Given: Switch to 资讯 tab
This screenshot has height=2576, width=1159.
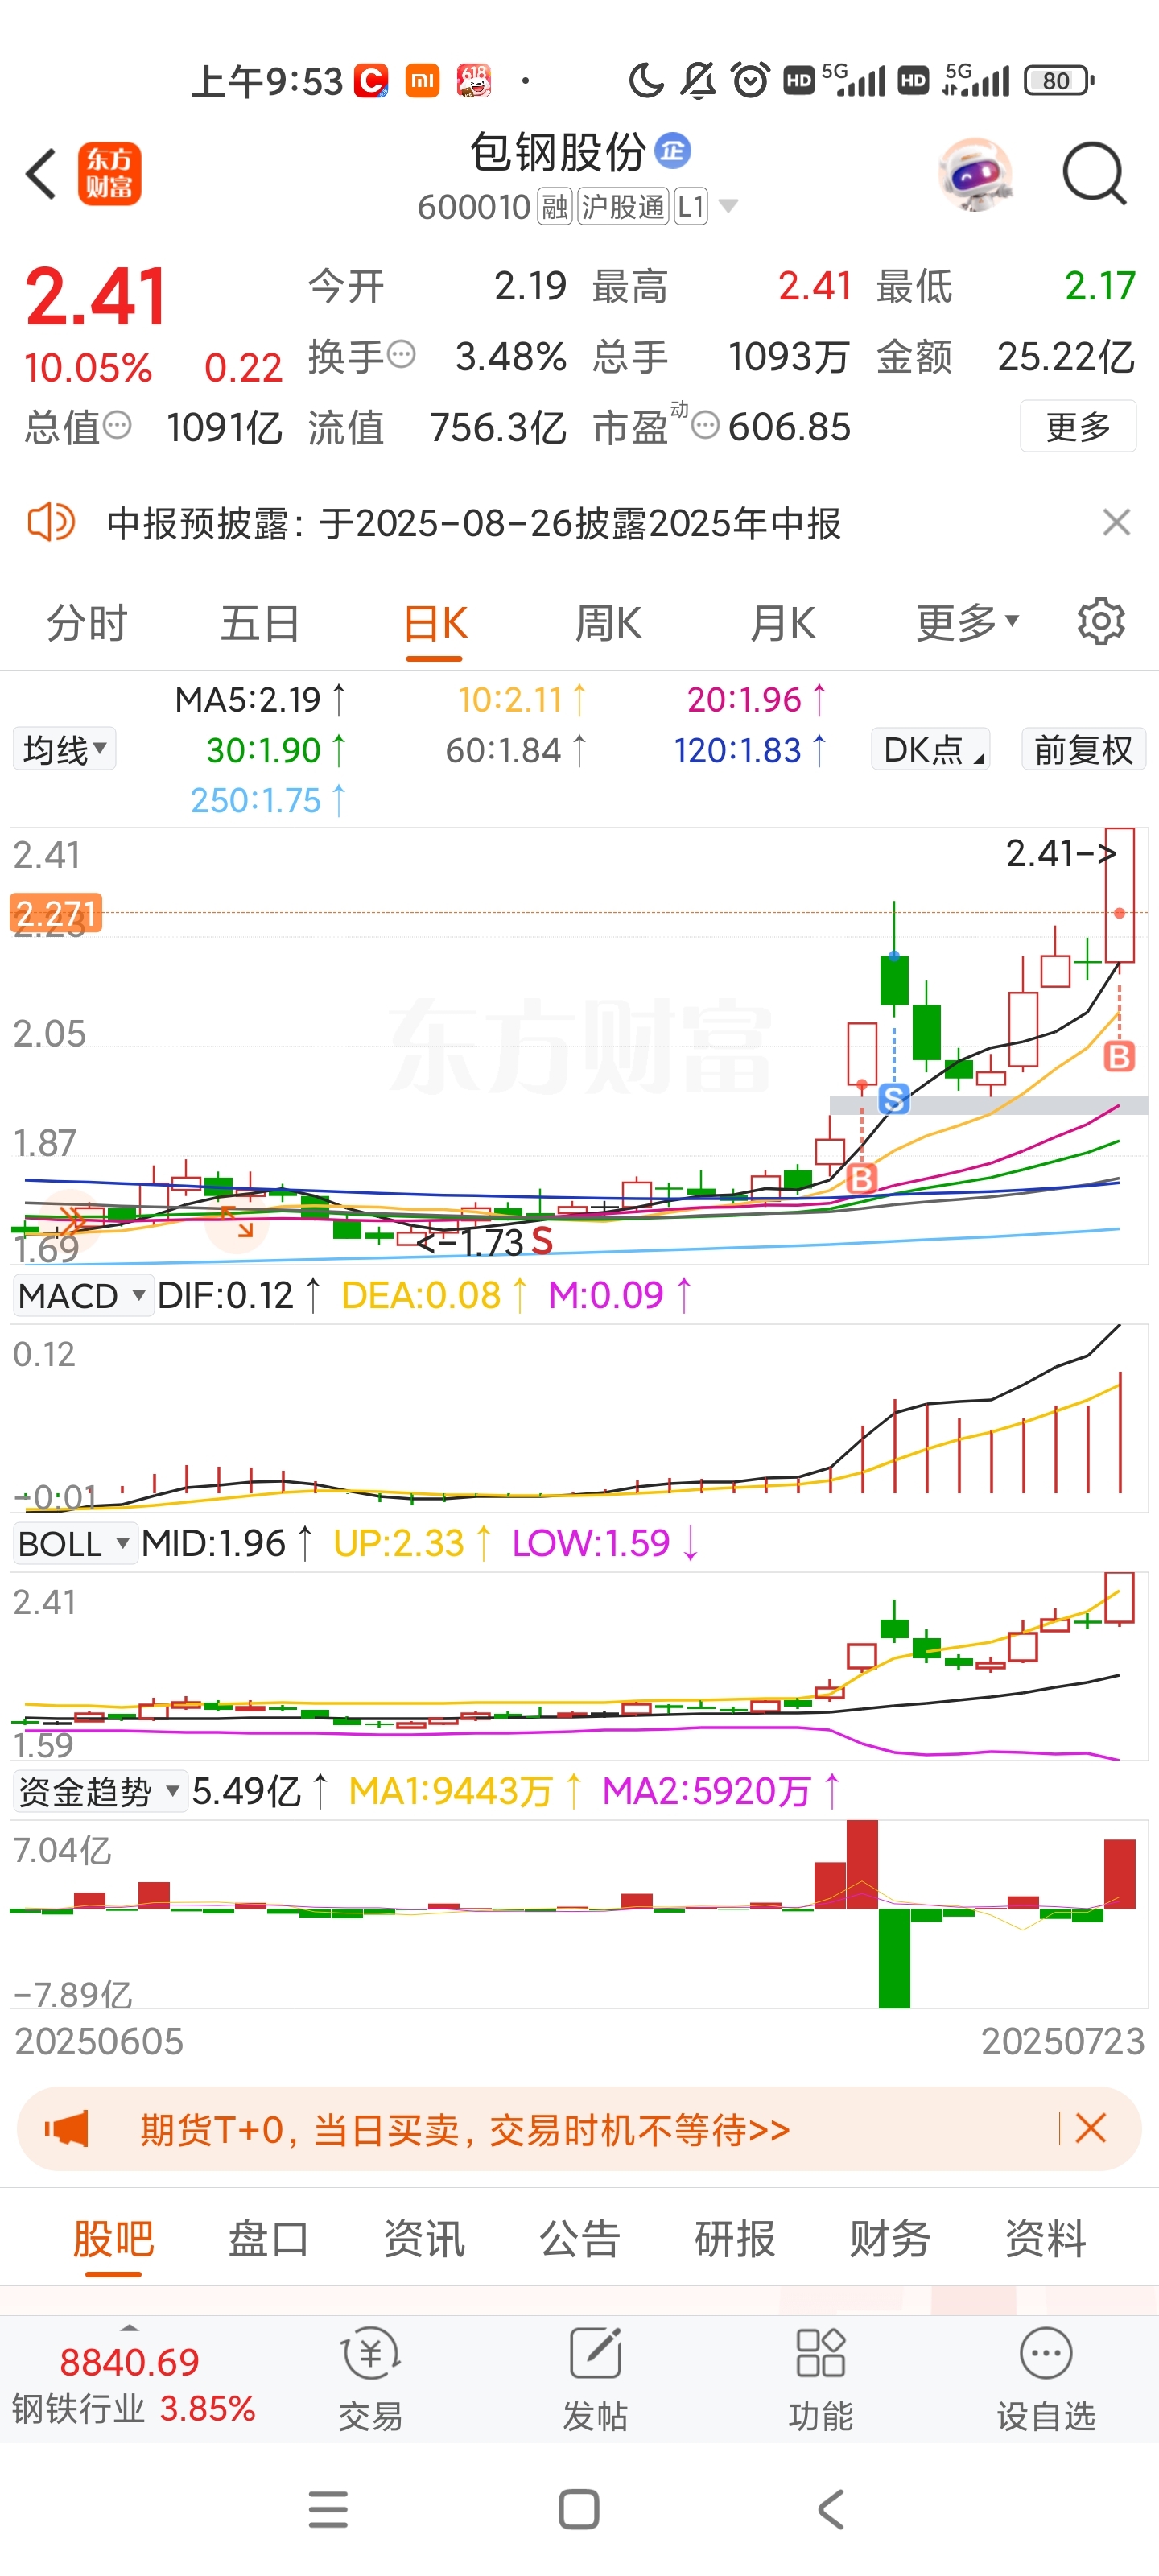Looking at the screenshot, I should tap(424, 2239).
